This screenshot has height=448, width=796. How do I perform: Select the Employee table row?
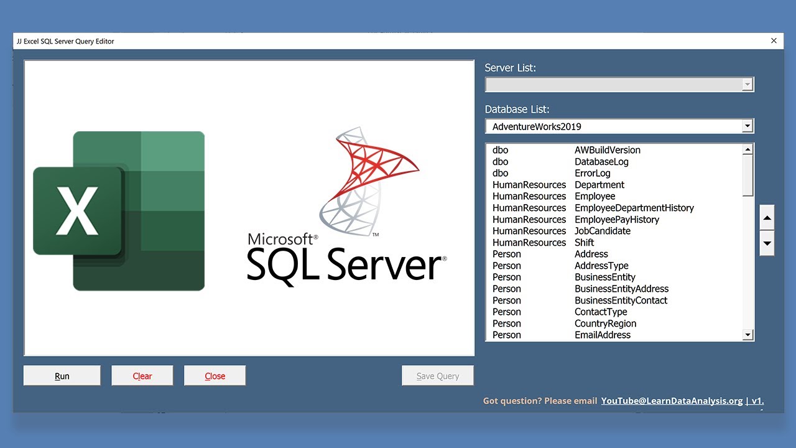pyautogui.click(x=614, y=196)
